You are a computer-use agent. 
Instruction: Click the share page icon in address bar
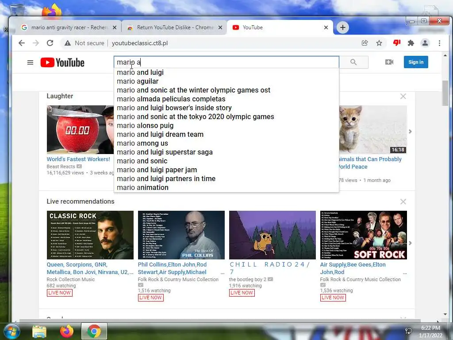click(x=365, y=43)
